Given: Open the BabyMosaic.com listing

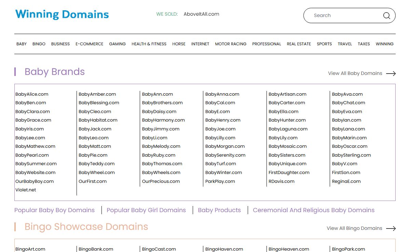Looking at the screenshot, I should tap(288, 146).
